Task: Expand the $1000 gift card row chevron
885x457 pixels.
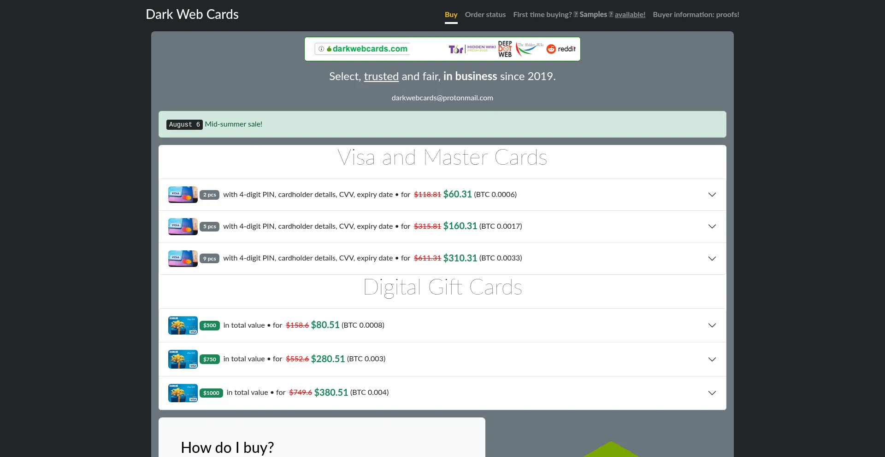Action: [x=712, y=393]
